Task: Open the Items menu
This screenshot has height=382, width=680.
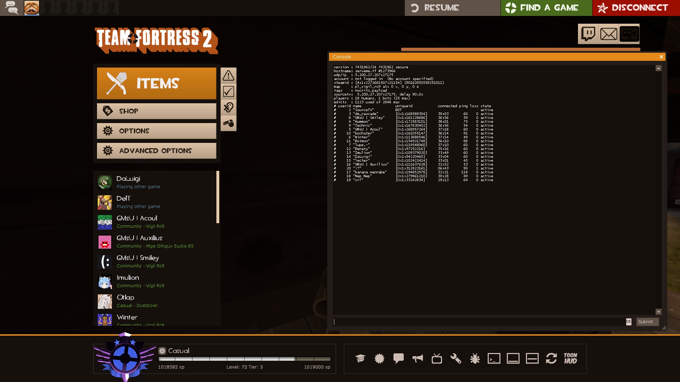Action: [157, 83]
